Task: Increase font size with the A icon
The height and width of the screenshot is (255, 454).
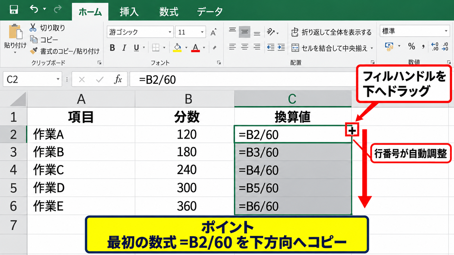Action: pyautogui.click(x=213, y=32)
